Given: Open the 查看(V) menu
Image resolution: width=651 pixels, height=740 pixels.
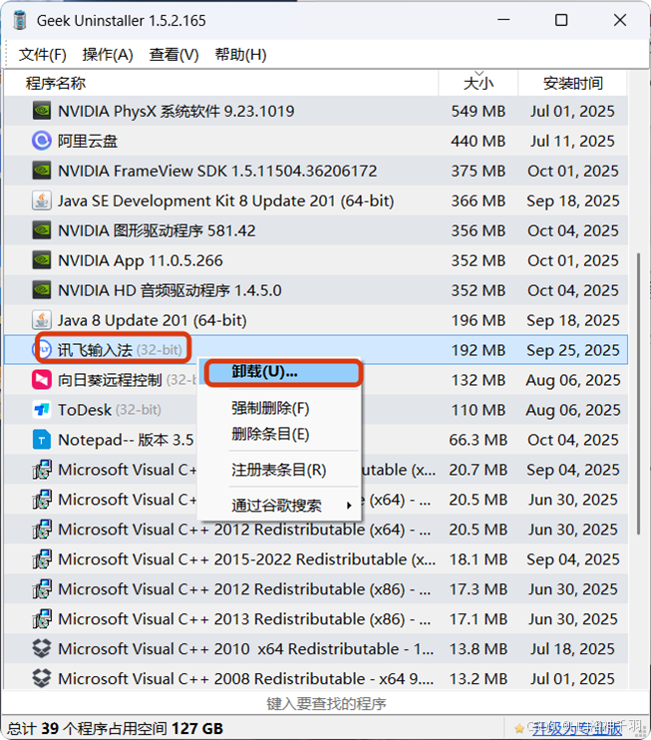Looking at the screenshot, I should point(174,55).
